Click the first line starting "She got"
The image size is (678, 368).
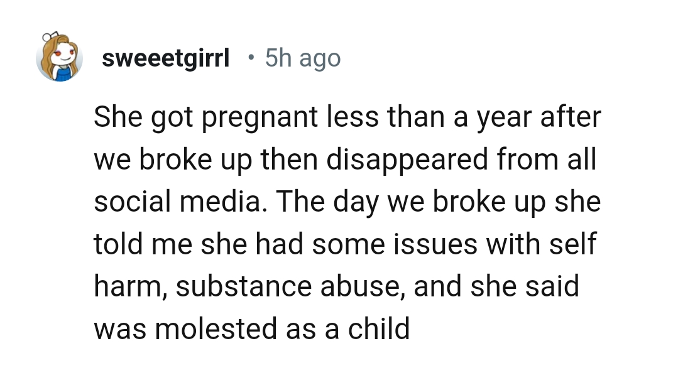pyautogui.click(x=347, y=119)
